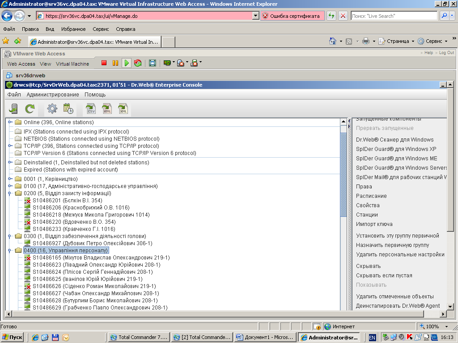Click the Reset virtual machine icon
The height and width of the screenshot is (343, 458).
point(138,63)
